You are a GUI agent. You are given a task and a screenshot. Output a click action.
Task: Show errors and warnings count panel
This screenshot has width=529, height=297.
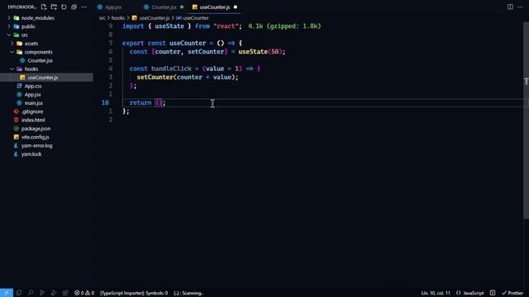tap(84, 293)
